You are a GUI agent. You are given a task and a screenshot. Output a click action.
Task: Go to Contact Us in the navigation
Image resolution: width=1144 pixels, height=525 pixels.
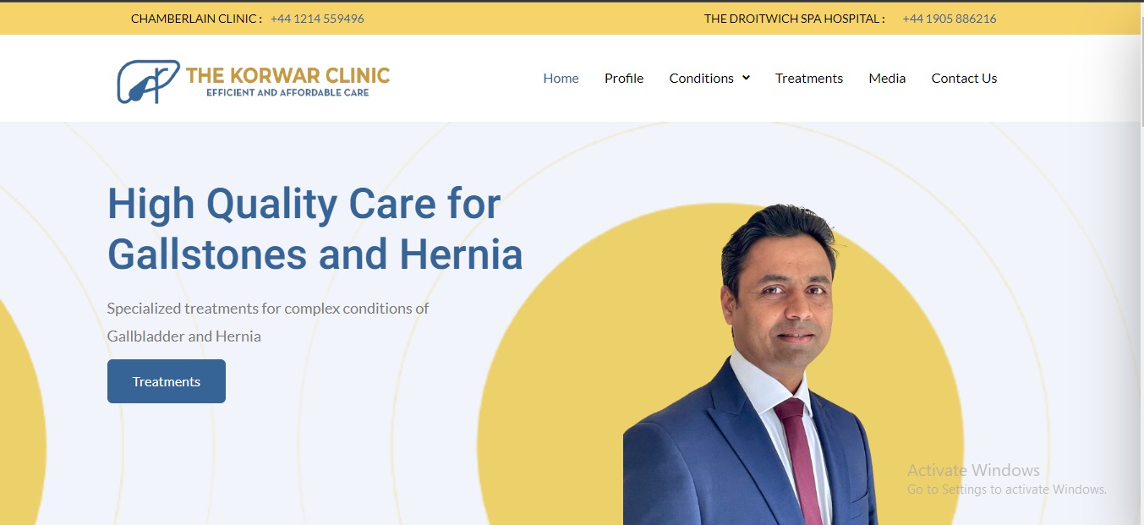coord(964,78)
